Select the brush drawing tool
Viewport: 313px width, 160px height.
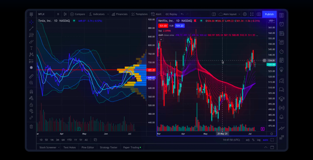31,42
